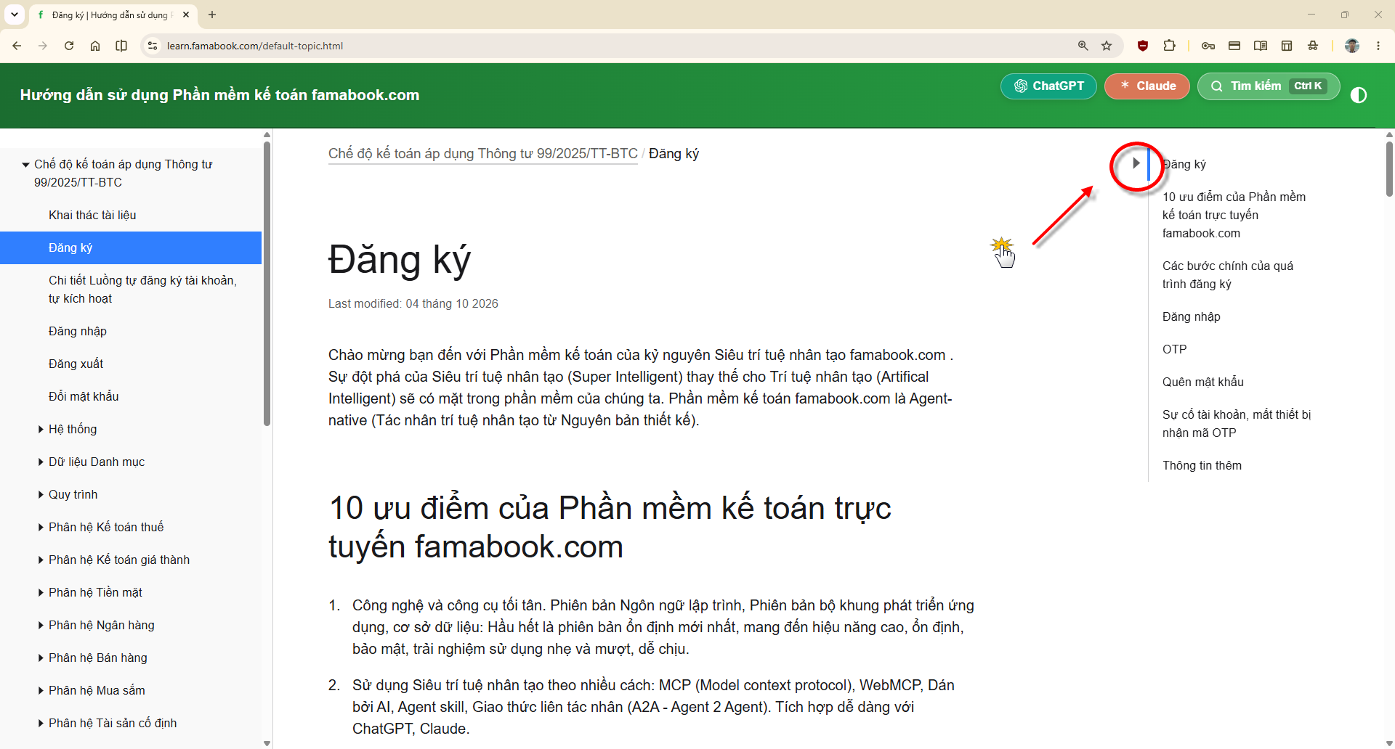Reload the page with refresh icon
This screenshot has height=749, width=1395.
[x=69, y=46]
